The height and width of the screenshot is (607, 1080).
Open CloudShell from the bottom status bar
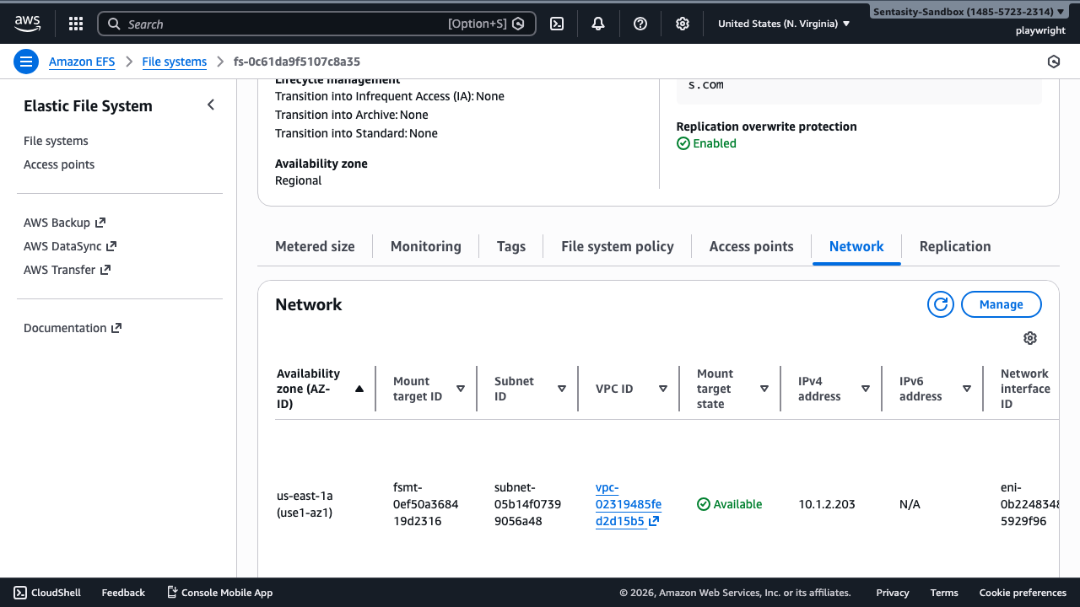tap(46, 592)
